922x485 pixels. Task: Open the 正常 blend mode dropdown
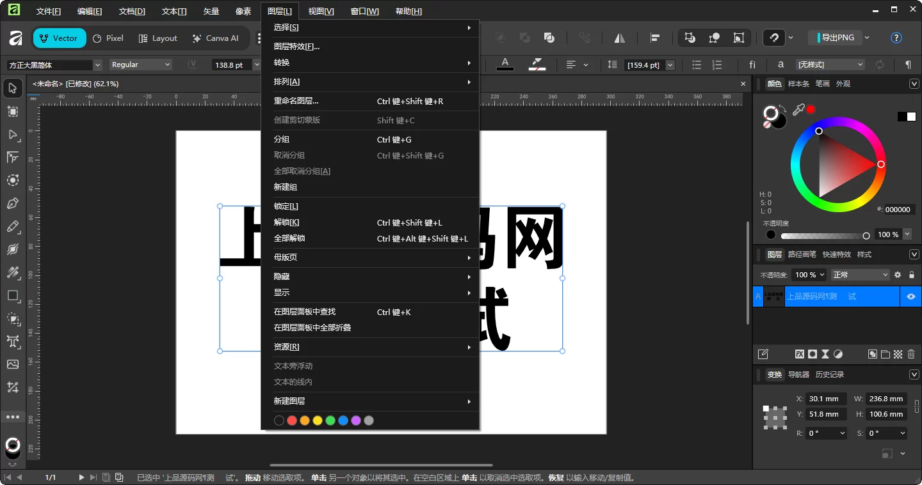860,275
